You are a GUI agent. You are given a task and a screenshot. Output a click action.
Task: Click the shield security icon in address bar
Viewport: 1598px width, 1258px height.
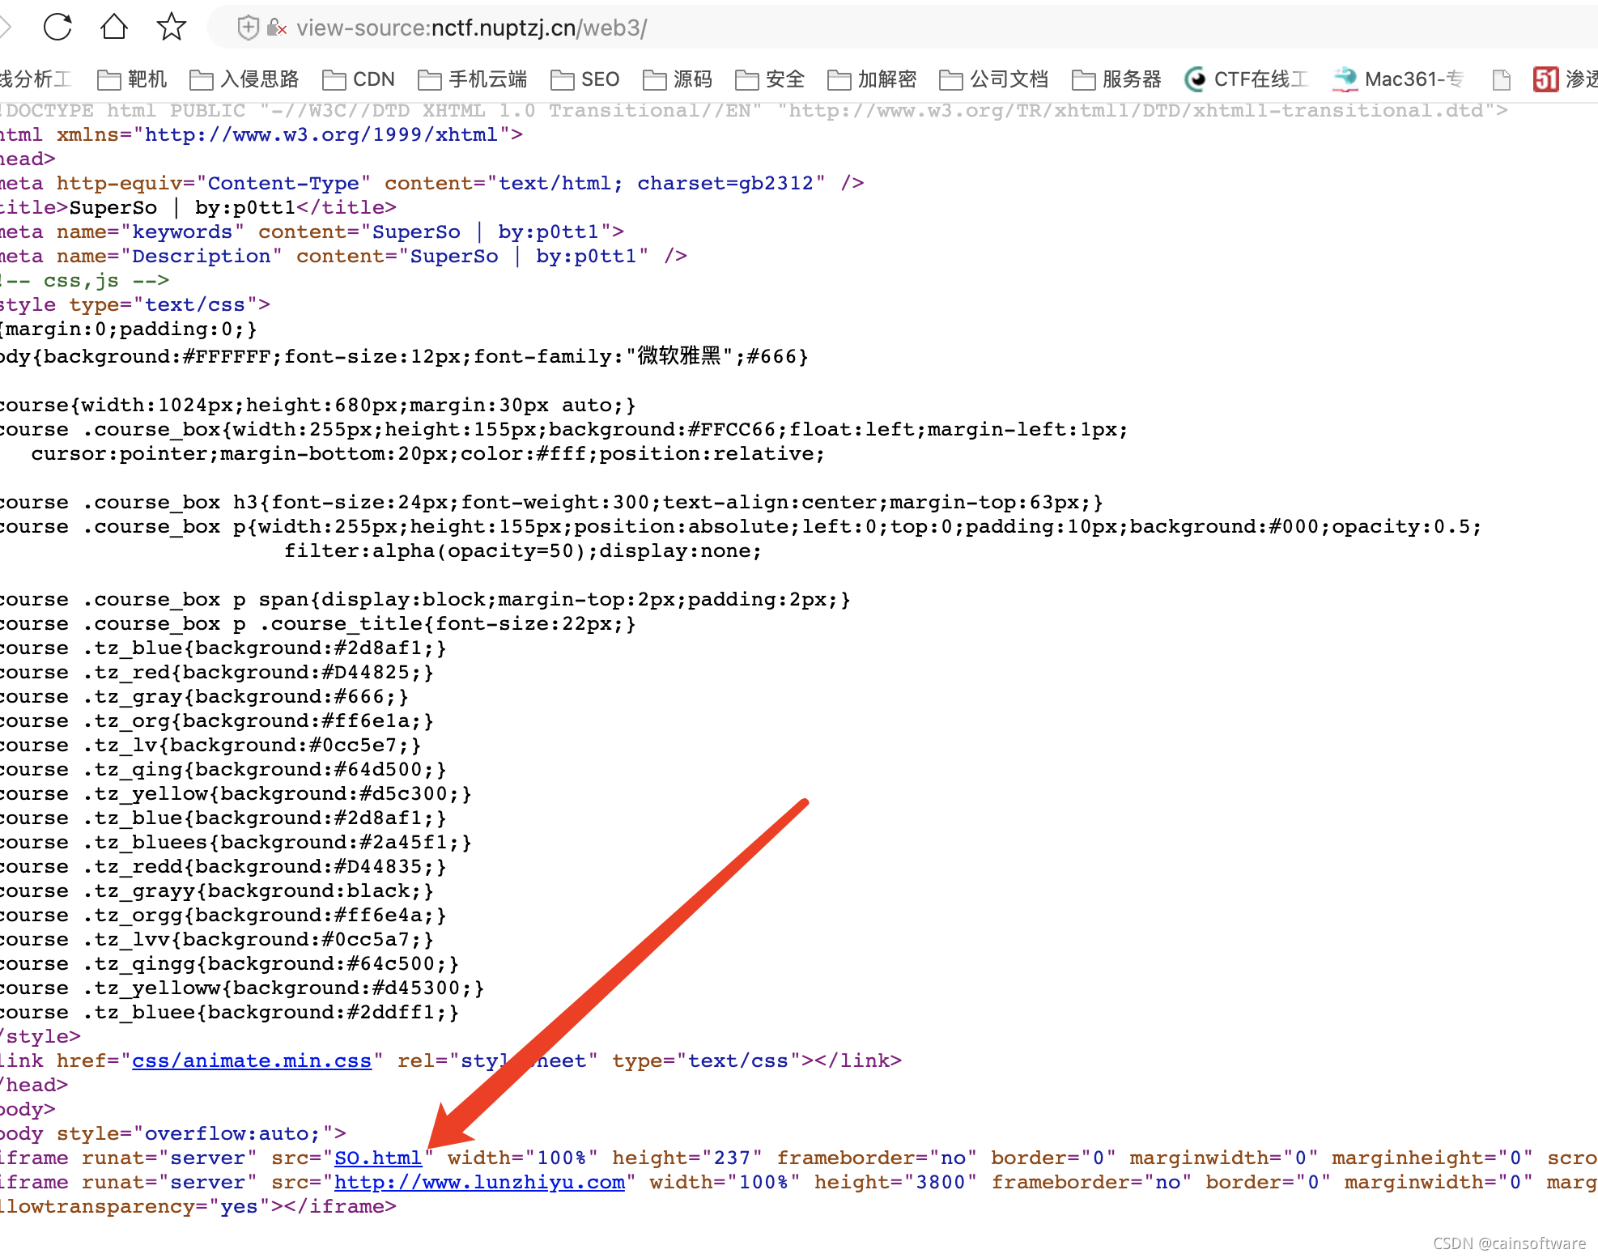(248, 28)
